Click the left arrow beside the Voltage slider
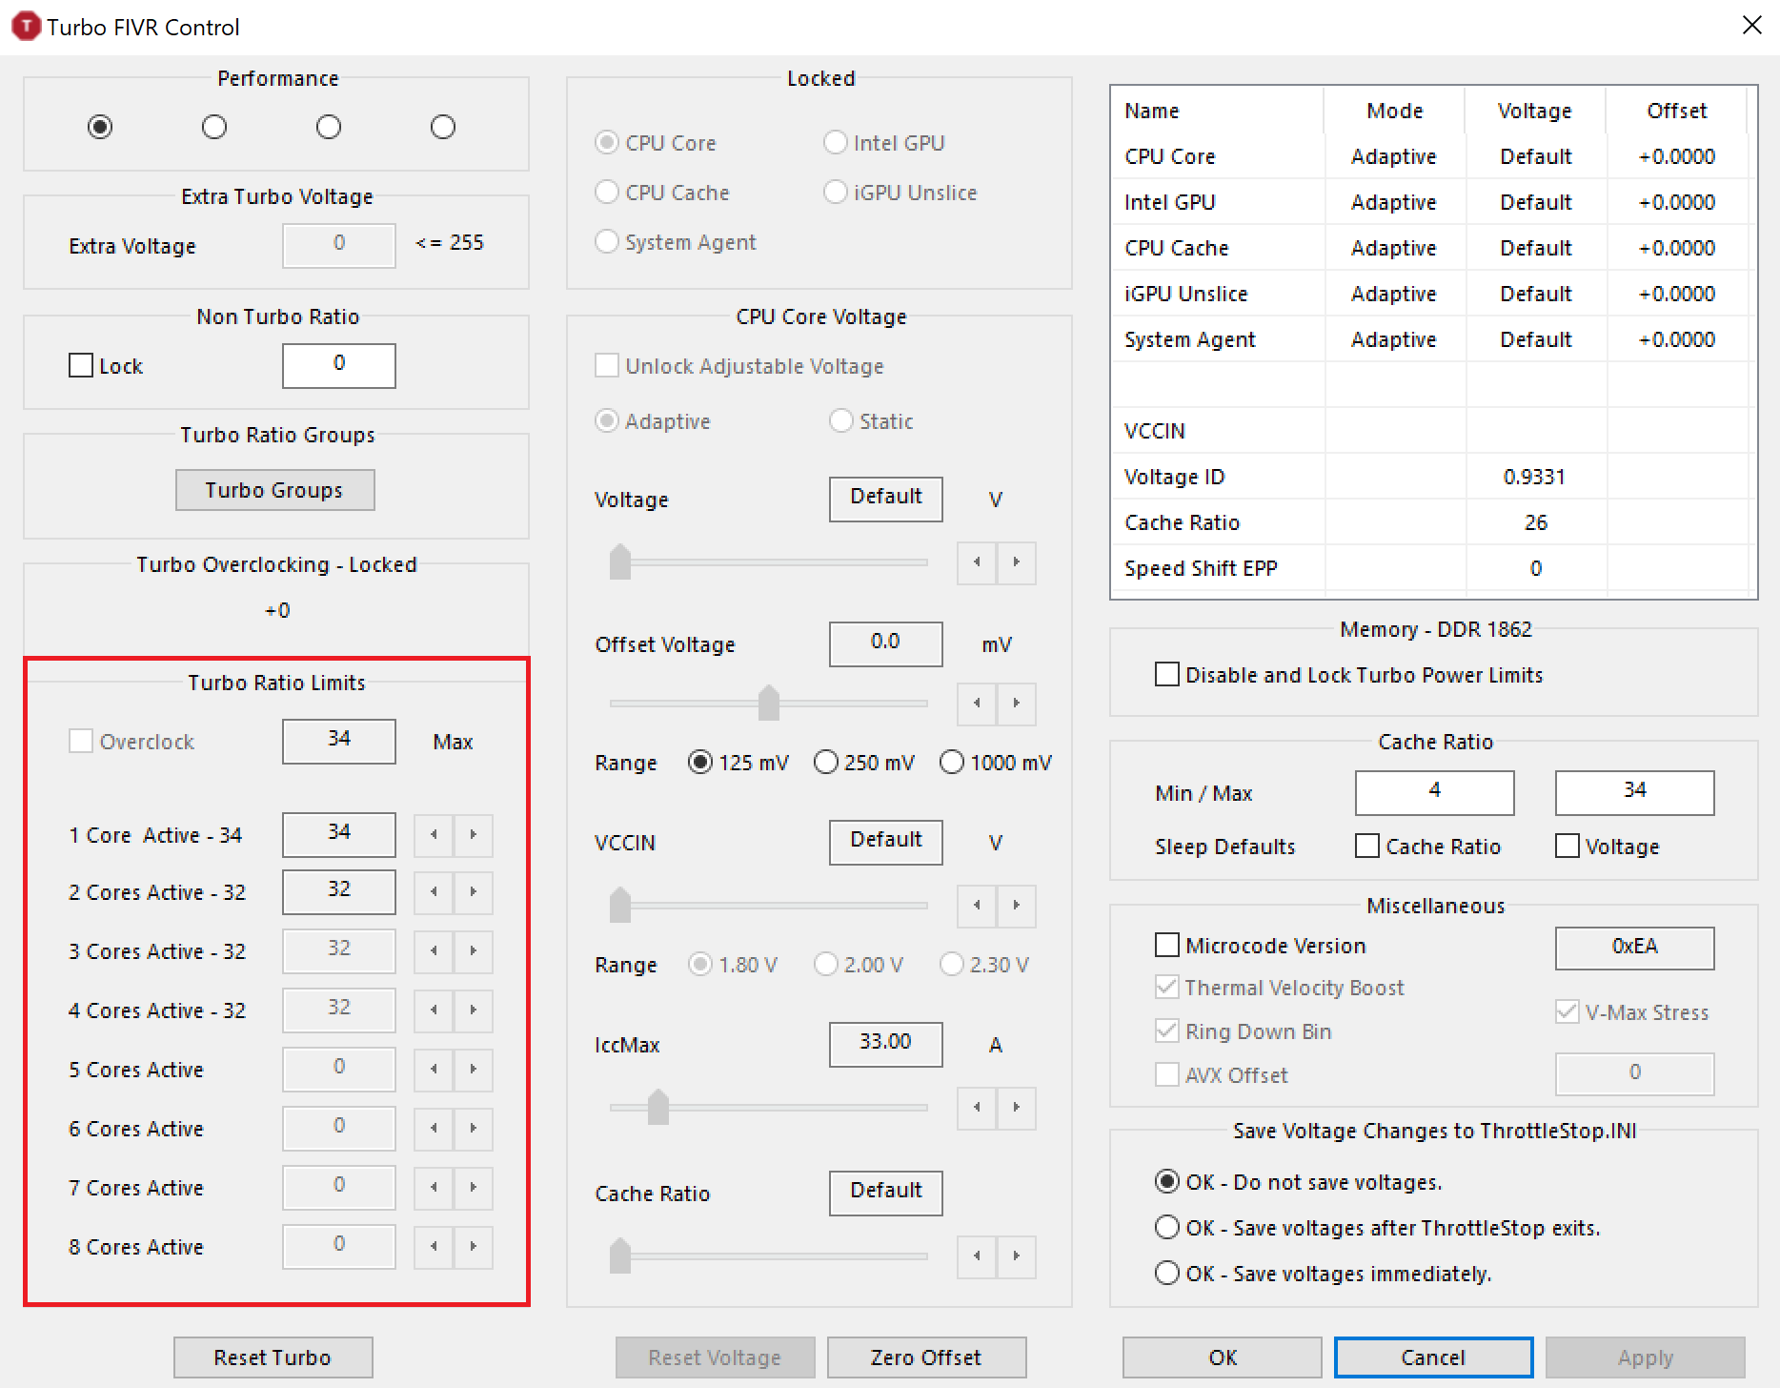 point(977,562)
